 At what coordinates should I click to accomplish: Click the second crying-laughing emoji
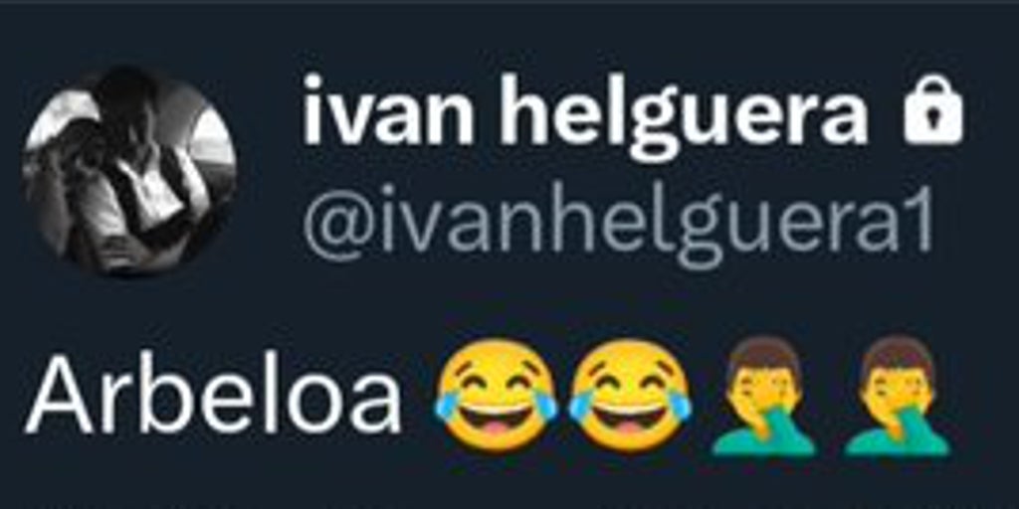coord(630,396)
